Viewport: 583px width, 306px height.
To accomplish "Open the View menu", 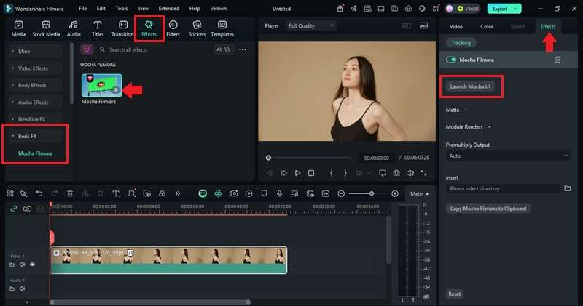I will (x=143, y=8).
